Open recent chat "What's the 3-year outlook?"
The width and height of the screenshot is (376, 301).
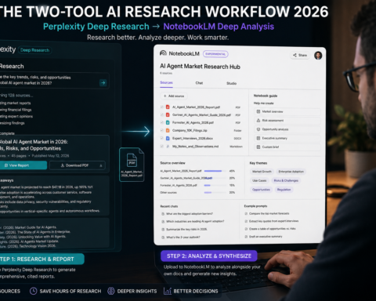[x=183, y=238]
